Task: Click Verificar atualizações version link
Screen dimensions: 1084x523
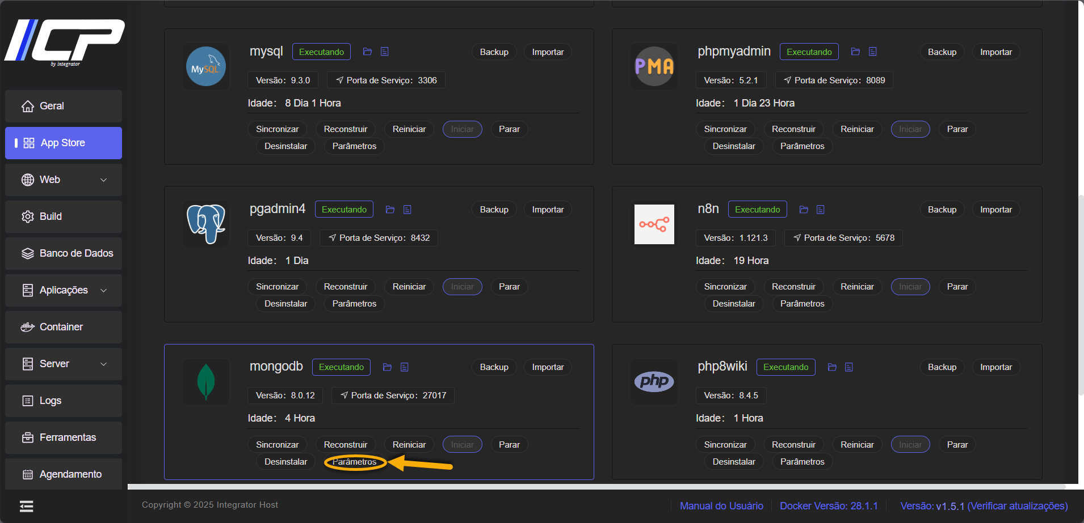Action: pyautogui.click(x=1018, y=506)
